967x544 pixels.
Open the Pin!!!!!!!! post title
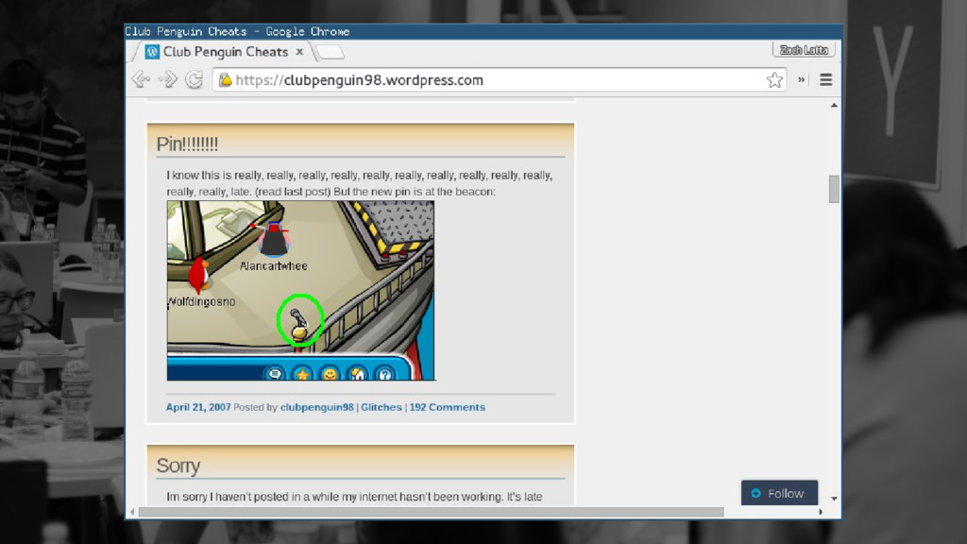(187, 144)
